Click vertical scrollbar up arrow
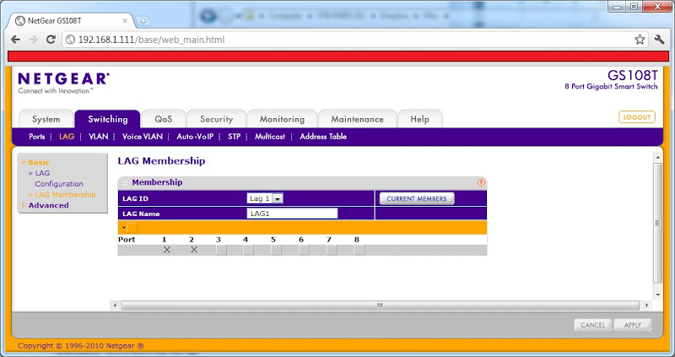This screenshot has width=675, height=357. click(657, 158)
